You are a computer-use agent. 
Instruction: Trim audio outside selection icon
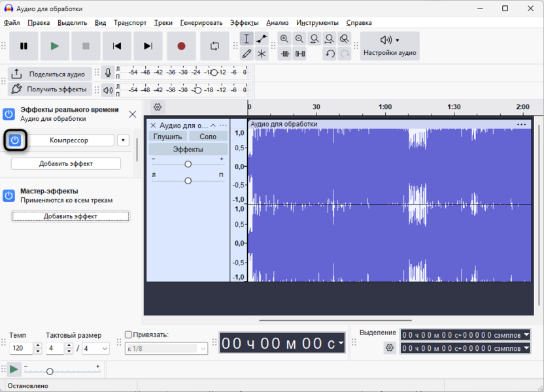point(285,54)
